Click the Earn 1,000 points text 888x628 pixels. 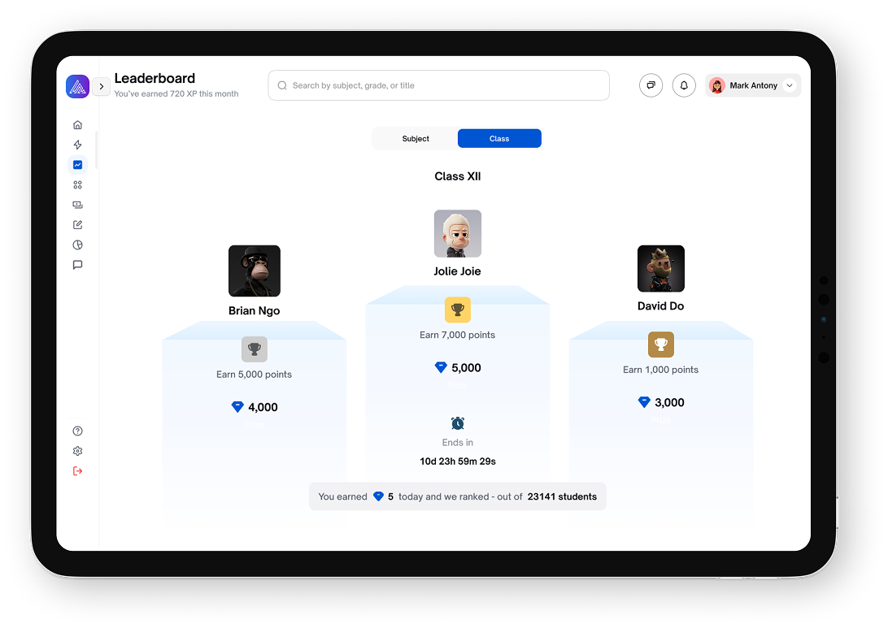(x=661, y=370)
